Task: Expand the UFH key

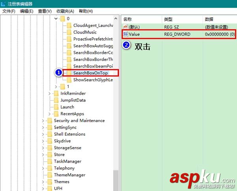Action: pyautogui.click(x=43, y=189)
